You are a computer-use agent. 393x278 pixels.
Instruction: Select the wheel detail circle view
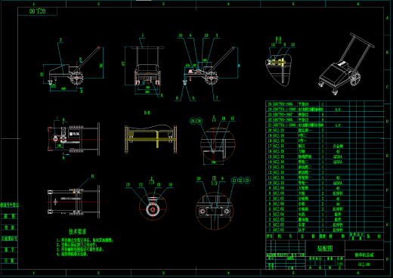(x=153, y=206)
